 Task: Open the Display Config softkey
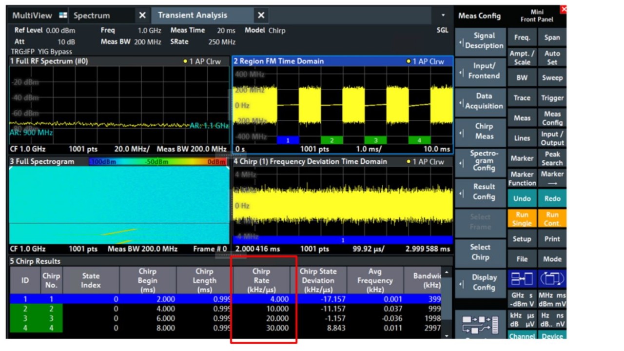[480, 283]
